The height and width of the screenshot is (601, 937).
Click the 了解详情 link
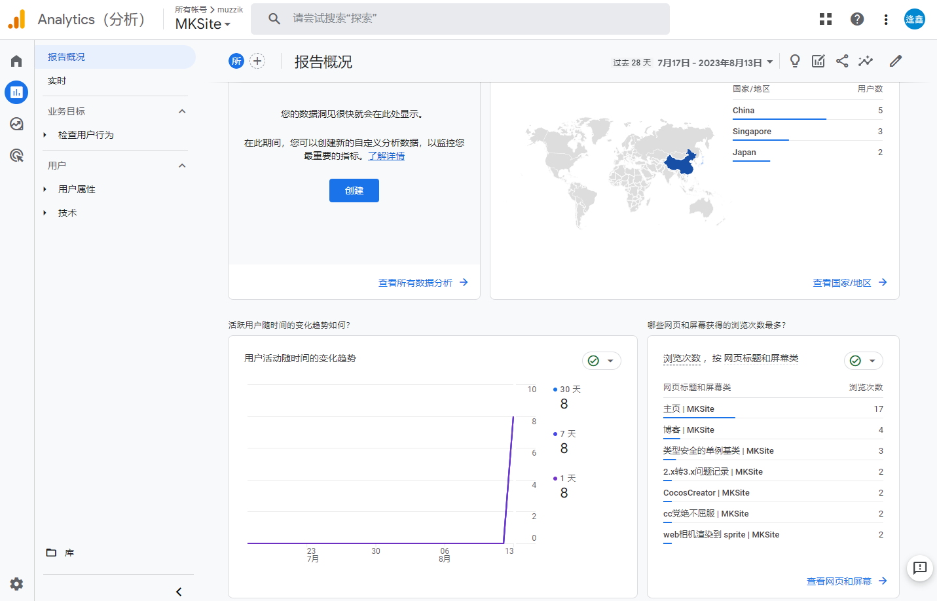tap(386, 156)
